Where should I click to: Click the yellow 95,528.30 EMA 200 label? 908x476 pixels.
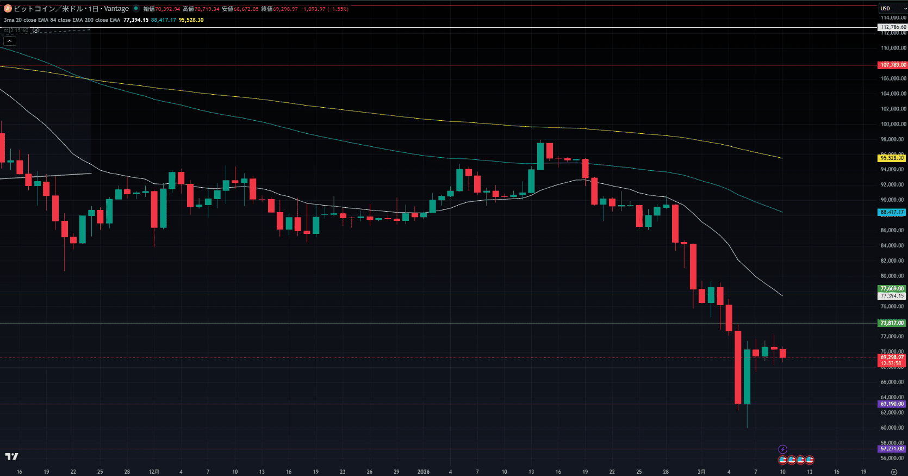(892, 158)
